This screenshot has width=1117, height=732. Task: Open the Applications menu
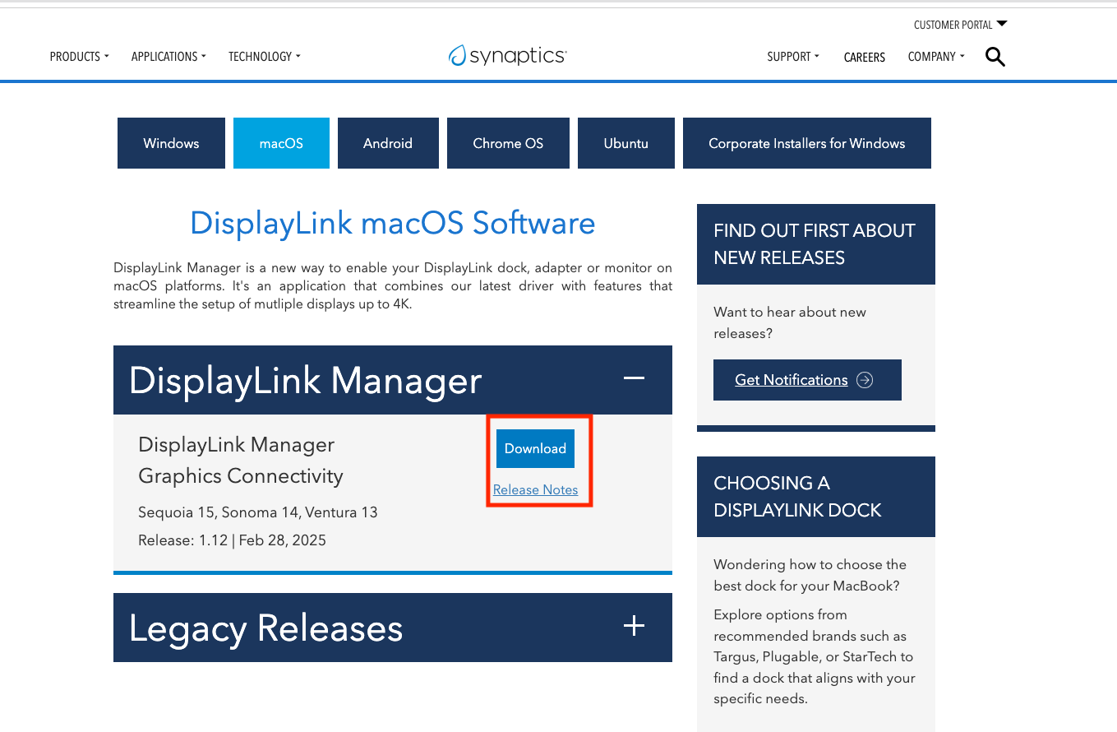tap(168, 57)
